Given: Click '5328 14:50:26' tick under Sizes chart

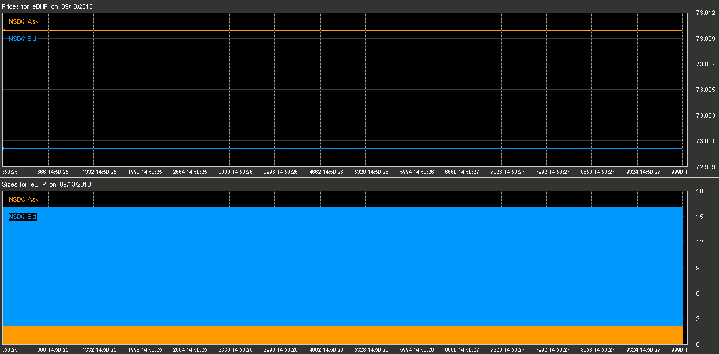Looking at the screenshot, I should tap(371, 350).
